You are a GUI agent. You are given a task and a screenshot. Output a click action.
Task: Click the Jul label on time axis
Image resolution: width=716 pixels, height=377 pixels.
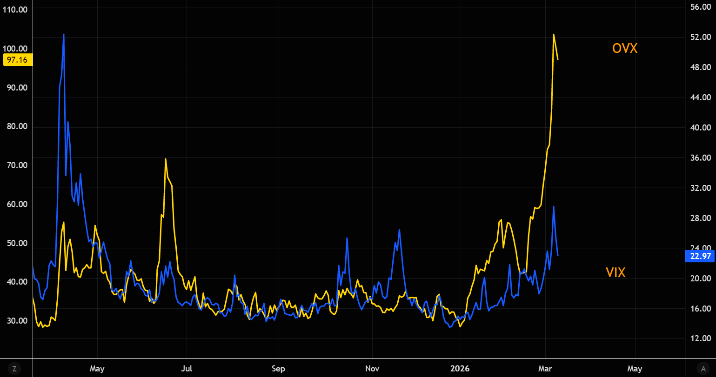point(187,369)
